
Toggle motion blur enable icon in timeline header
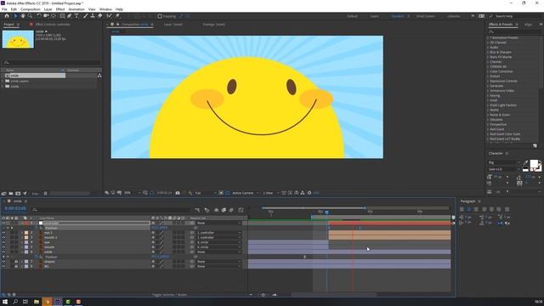[x=231, y=210]
